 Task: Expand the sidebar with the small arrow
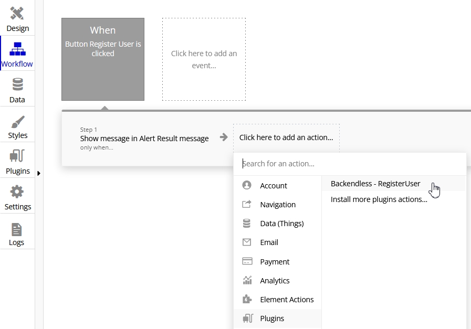point(39,173)
